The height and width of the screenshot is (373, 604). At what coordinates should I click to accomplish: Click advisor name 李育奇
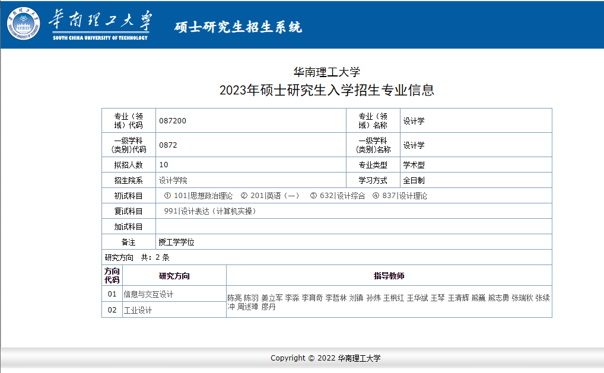pyautogui.click(x=313, y=298)
